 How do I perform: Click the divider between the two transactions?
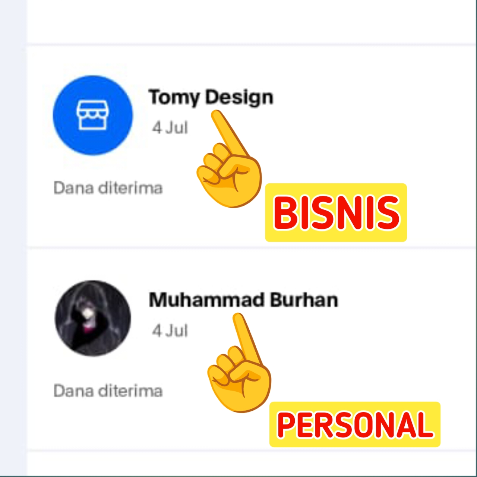coord(252,247)
